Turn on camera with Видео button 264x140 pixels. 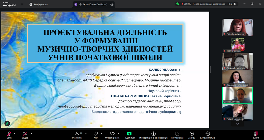tap(25, 134)
